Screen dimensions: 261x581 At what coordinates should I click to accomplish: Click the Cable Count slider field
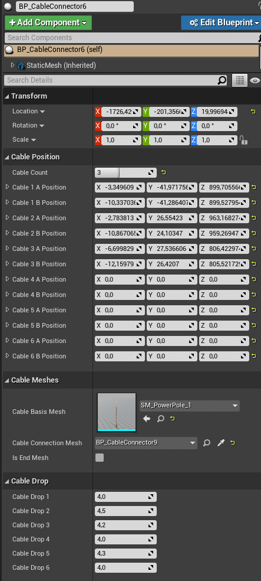[125, 172]
